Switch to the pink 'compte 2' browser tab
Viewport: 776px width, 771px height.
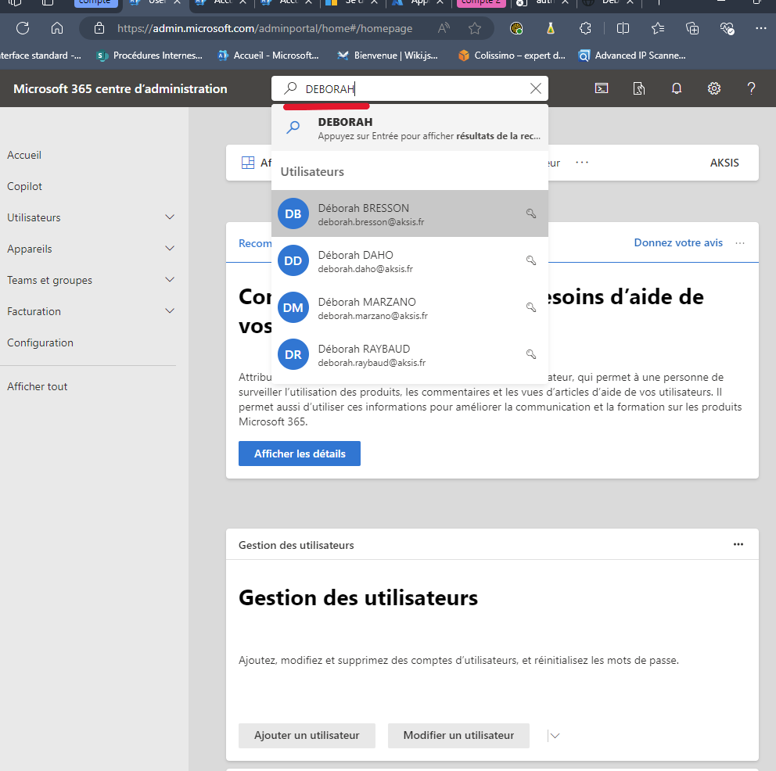click(481, 3)
